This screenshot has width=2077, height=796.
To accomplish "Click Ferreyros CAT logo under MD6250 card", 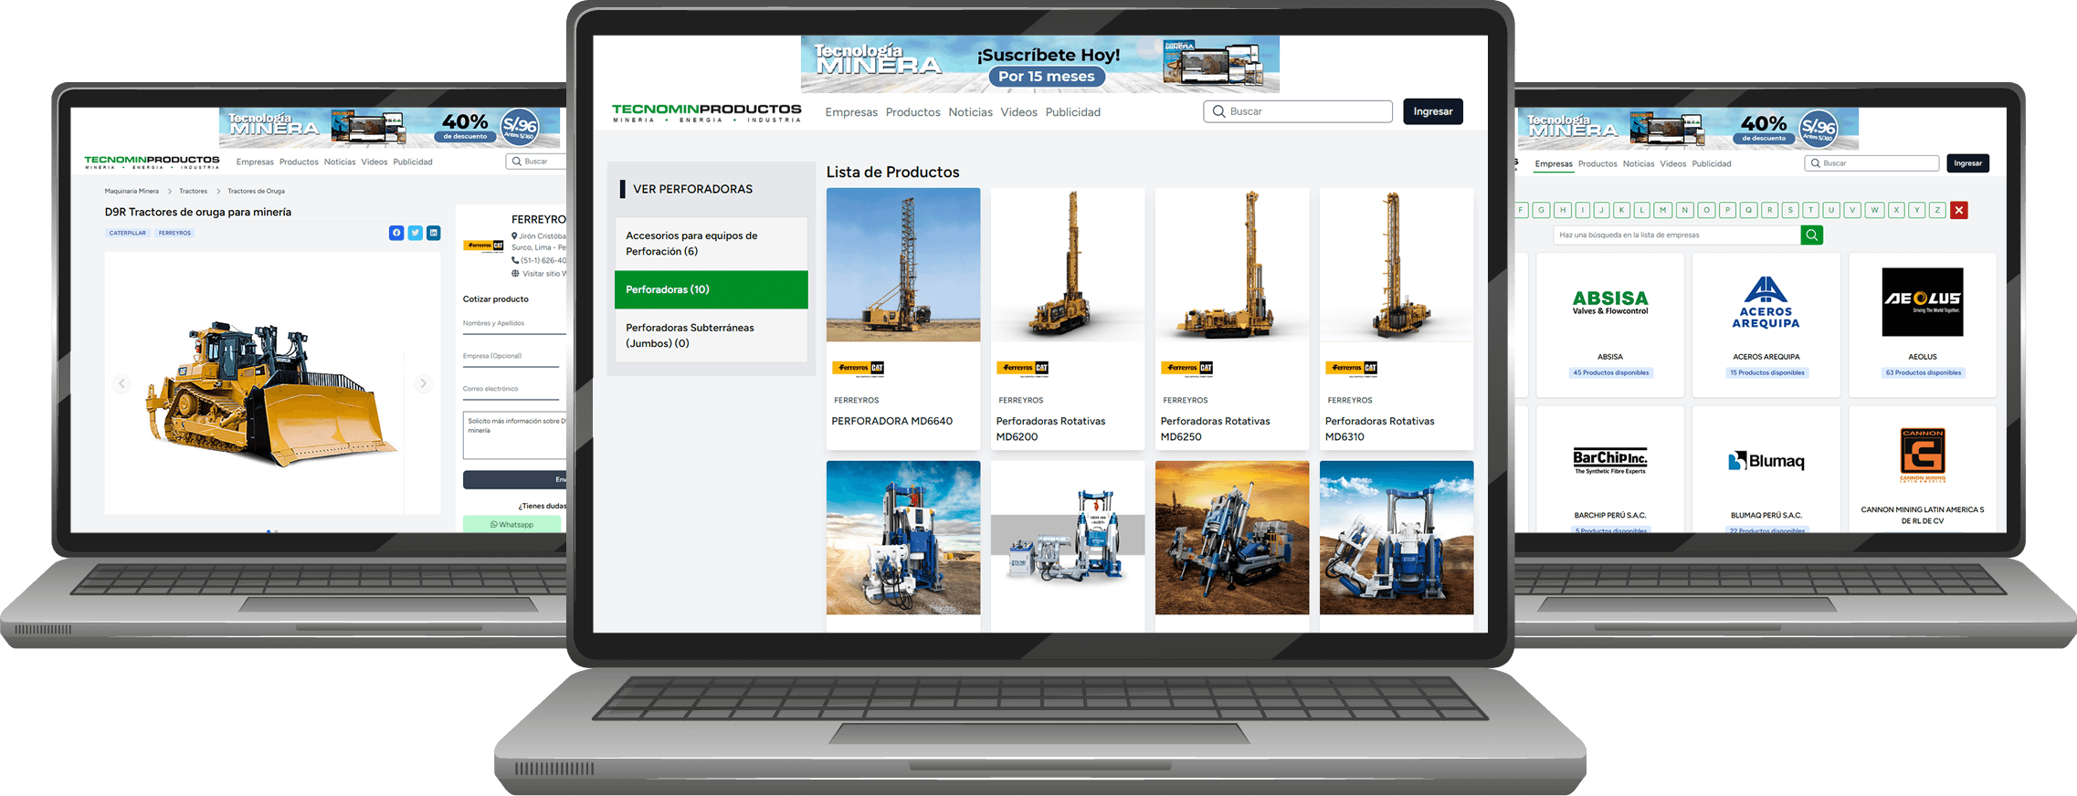I will 1187,368.
